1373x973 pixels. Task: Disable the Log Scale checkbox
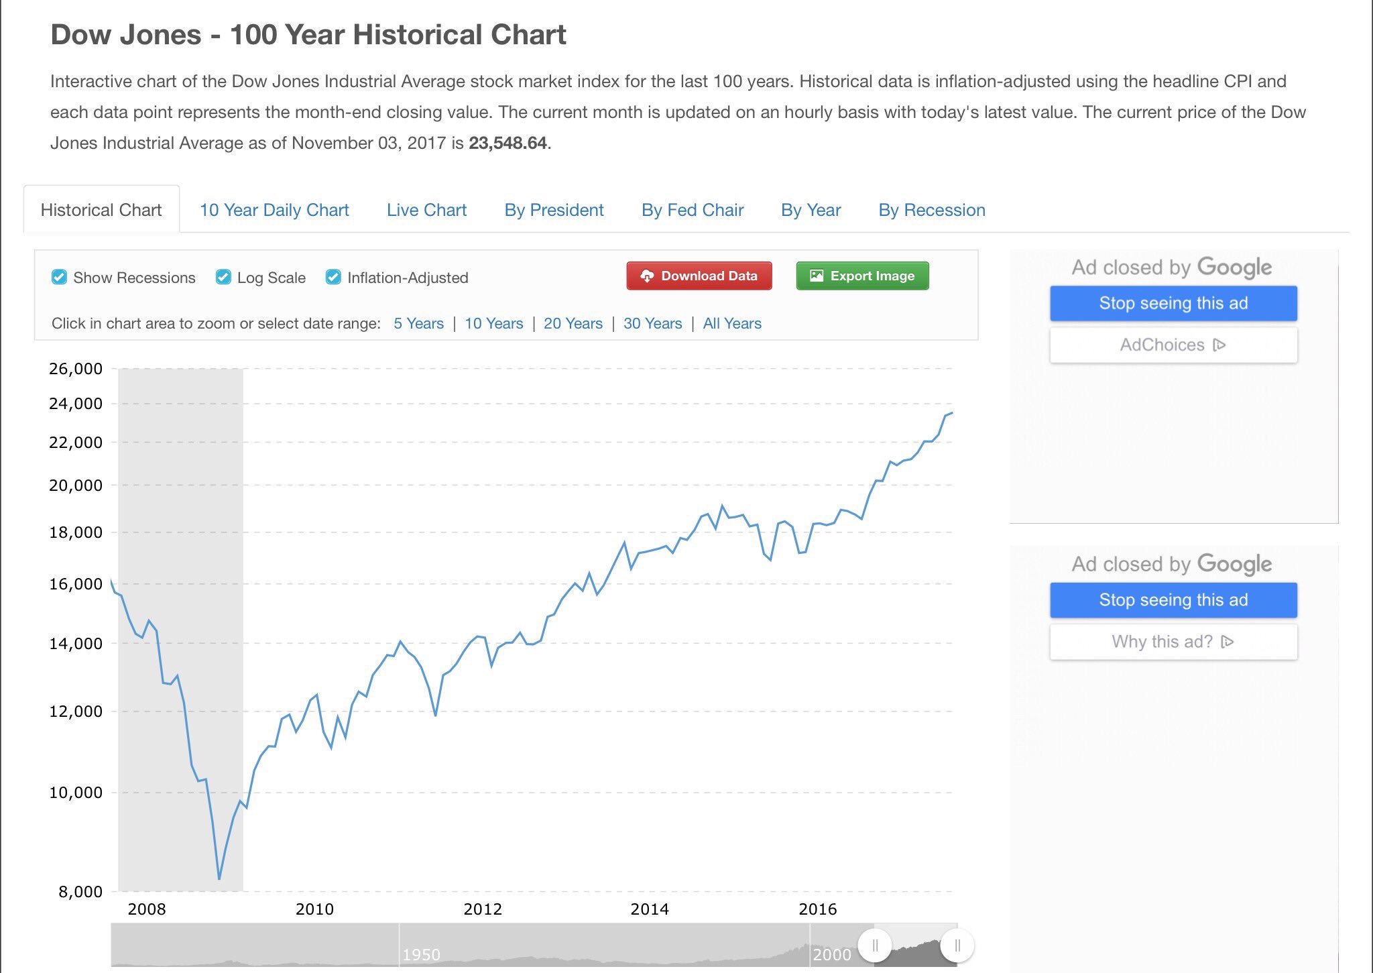click(223, 277)
